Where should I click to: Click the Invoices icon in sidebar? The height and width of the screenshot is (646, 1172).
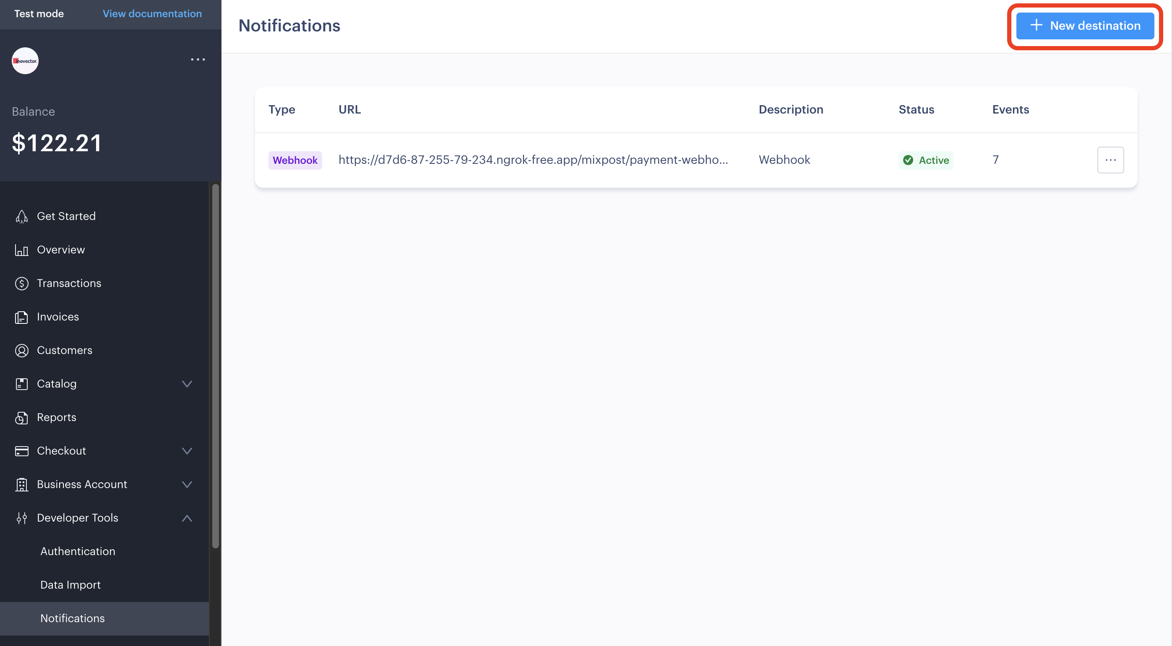click(x=22, y=316)
